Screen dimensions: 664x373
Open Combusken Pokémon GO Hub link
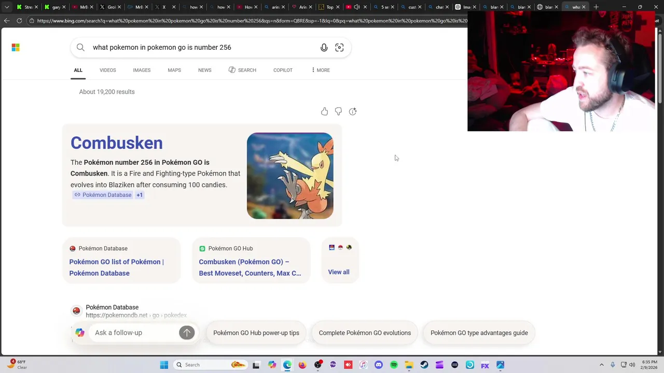coord(250,267)
